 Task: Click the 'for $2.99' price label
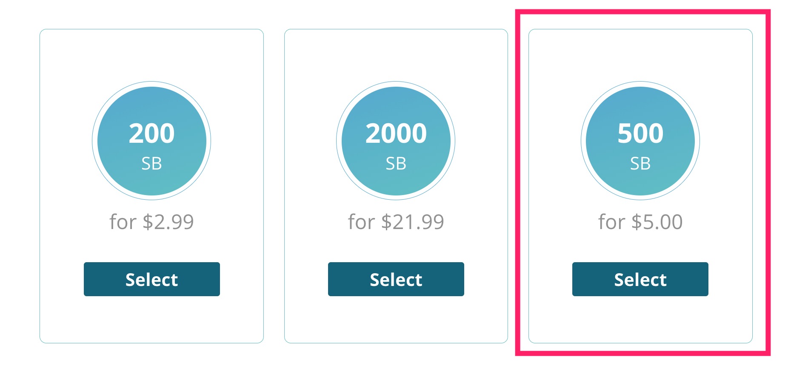pos(152,221)
